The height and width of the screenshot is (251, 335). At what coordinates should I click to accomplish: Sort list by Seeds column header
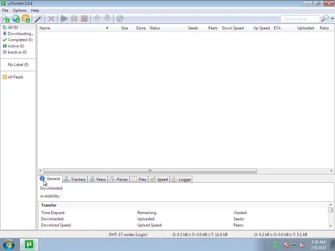(190, 28)
